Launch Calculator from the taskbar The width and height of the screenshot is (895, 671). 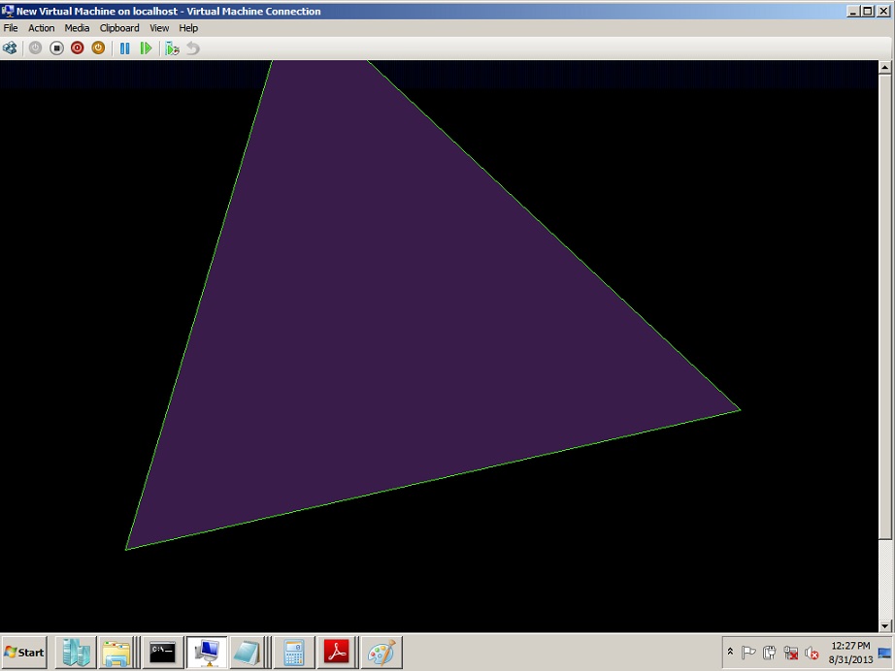coord(293,653)
